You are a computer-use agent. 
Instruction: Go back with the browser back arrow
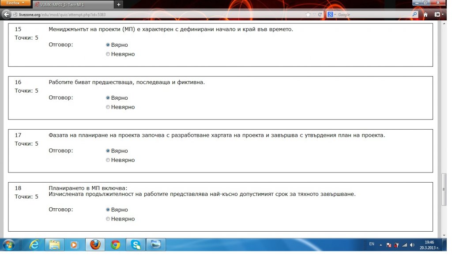point(6,15)
